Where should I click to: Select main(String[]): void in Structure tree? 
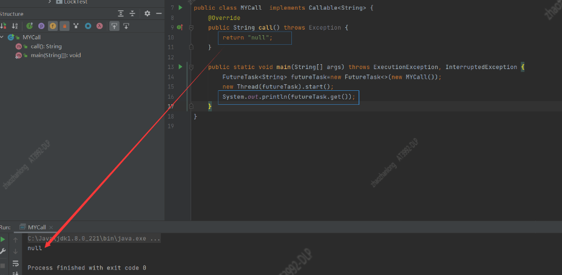[56, 56]
